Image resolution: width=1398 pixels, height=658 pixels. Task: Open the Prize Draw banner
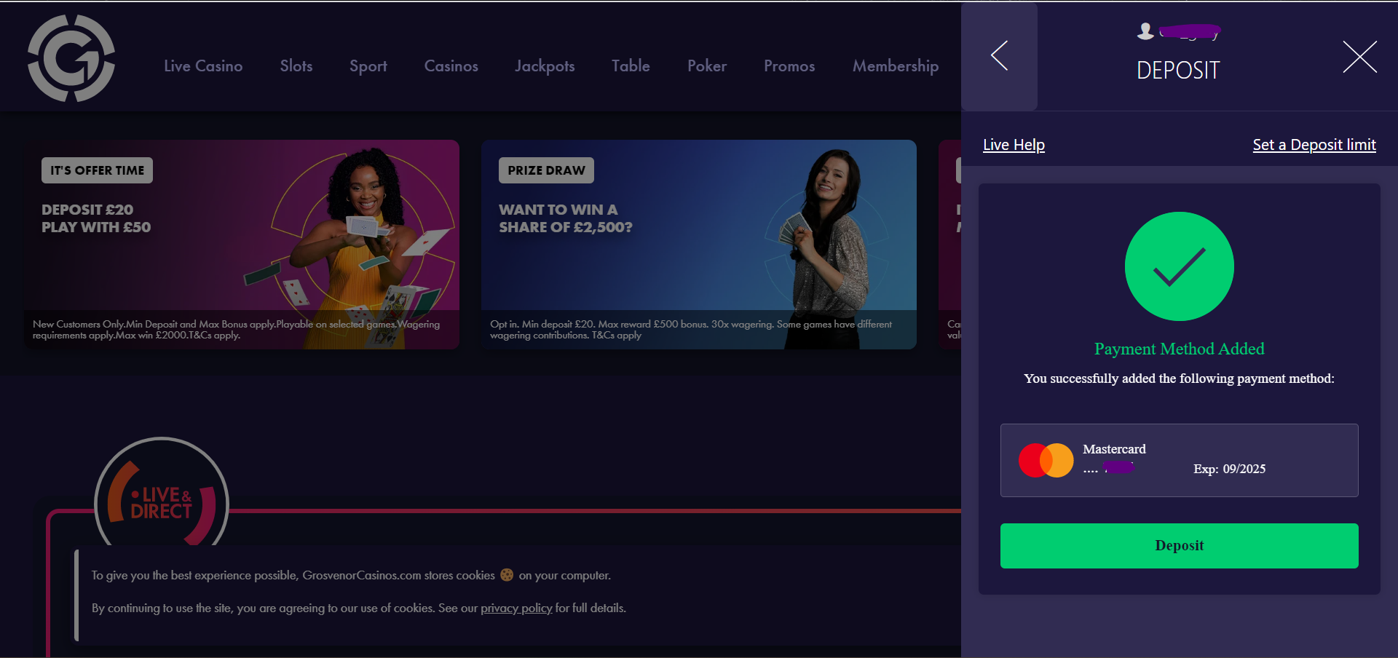[x=698, y=245]
